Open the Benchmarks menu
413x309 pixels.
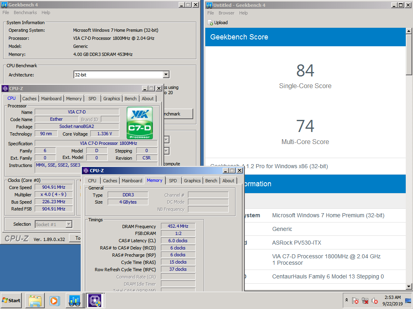[25, 12]
